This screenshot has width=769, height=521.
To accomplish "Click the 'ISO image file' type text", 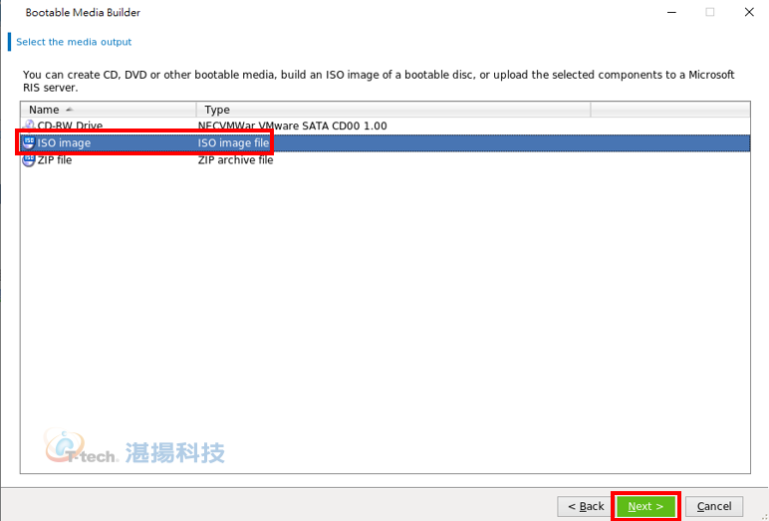I will 233,142.
